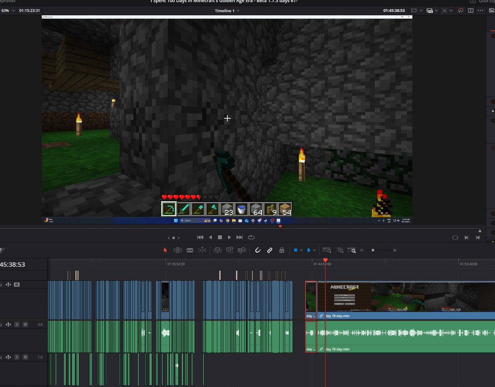Viewport: 495px width, 387px height.
Task: Open dropdown beside the viewer resolution icon
Action: [421, 10]
